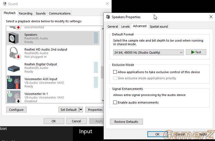215x141 pixels.
Task: Click the Test button
Action: pos(196,52)
